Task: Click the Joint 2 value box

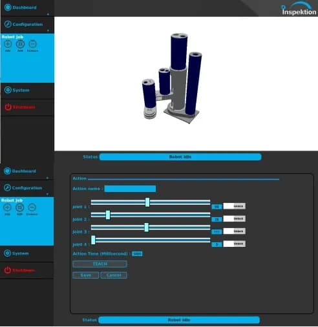Action: [x=217, y=219]
